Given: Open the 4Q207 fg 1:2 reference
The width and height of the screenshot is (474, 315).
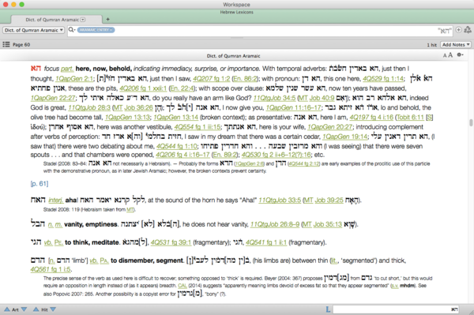Looking at the screenshot, I should 211,78.
